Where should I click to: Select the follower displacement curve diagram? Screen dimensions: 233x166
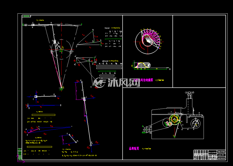[x=151, y=66]
